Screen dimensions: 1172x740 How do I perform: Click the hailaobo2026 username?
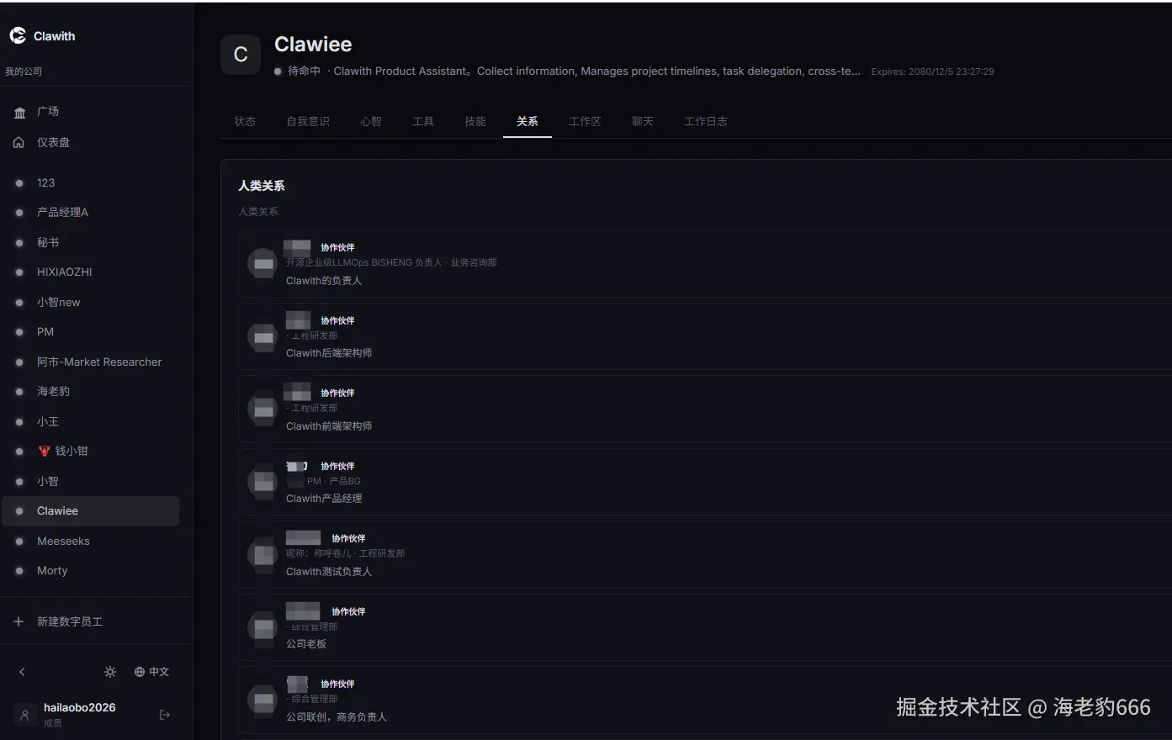(80, 708)
